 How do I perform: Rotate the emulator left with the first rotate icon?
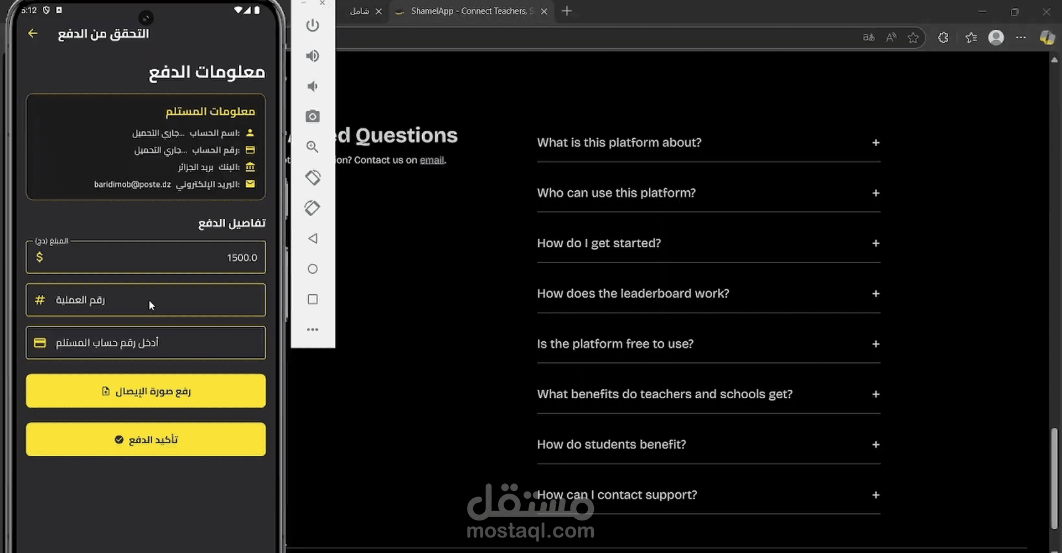click(x=313, y=178)
